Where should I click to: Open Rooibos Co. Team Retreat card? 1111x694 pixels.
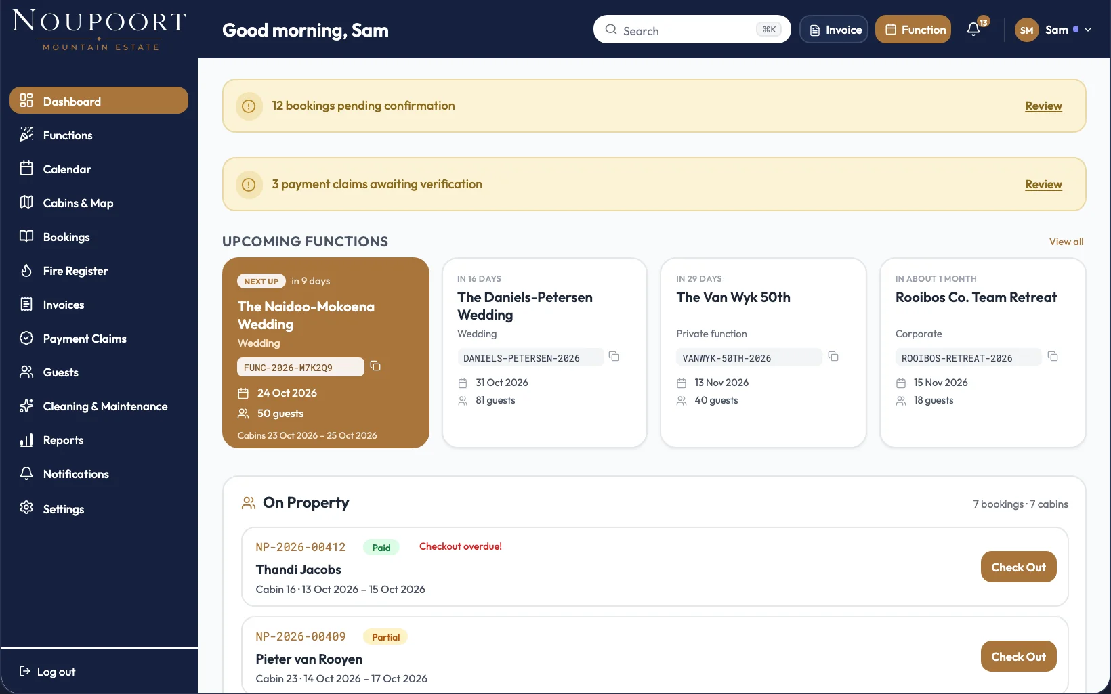(x=983, y=353)
